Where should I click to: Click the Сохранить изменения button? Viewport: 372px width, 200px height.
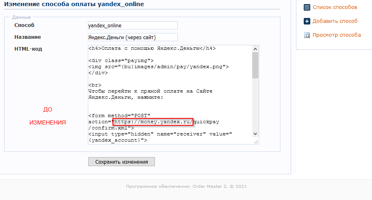(121, 162)
